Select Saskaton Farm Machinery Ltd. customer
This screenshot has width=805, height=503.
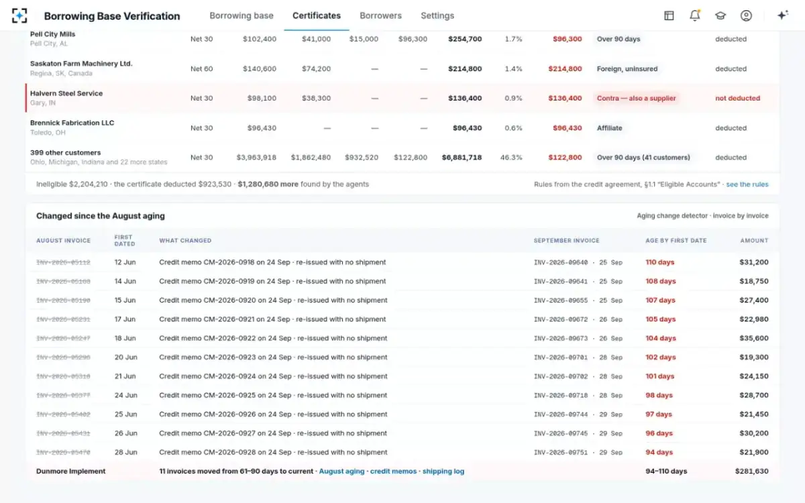81,64
